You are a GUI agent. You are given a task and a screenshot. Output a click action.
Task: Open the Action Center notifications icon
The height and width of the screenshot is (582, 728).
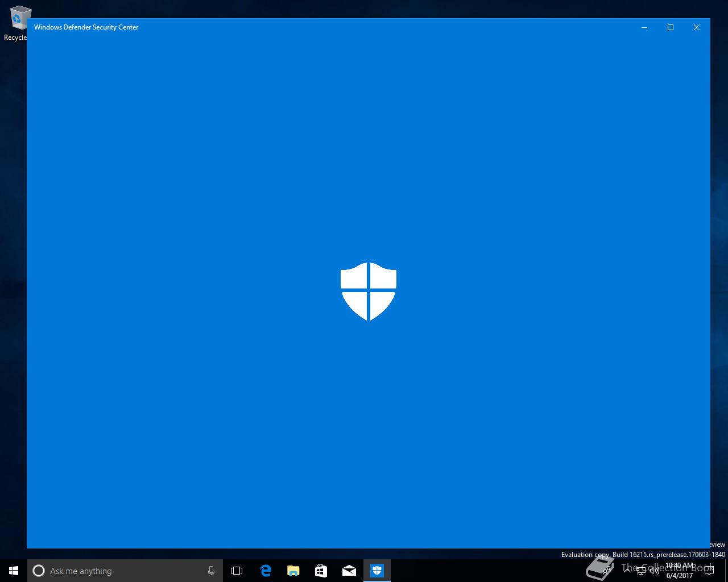point(709,571)
